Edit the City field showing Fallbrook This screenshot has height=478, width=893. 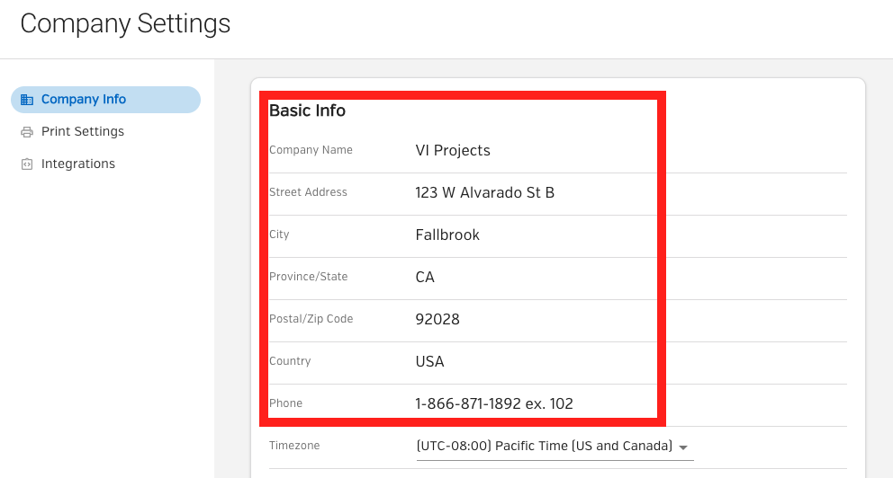(447, 235)
